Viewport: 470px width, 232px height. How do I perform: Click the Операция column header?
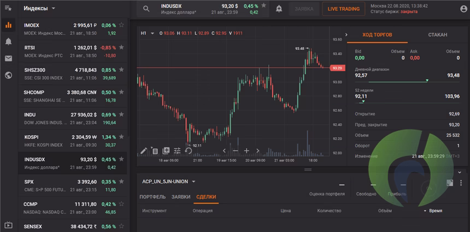coord(203,211)
